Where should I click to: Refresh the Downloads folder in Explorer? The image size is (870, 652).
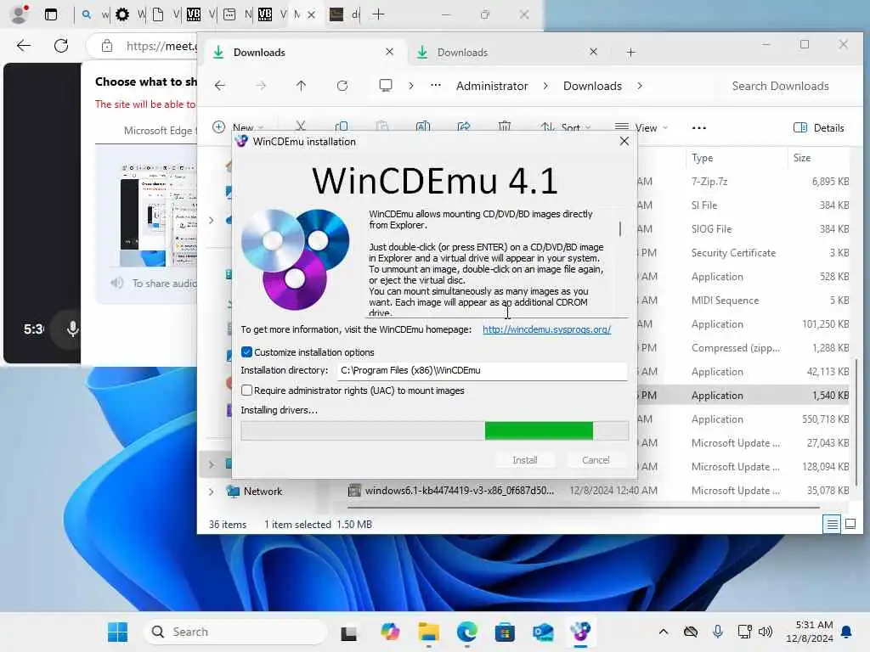(342, 86)
